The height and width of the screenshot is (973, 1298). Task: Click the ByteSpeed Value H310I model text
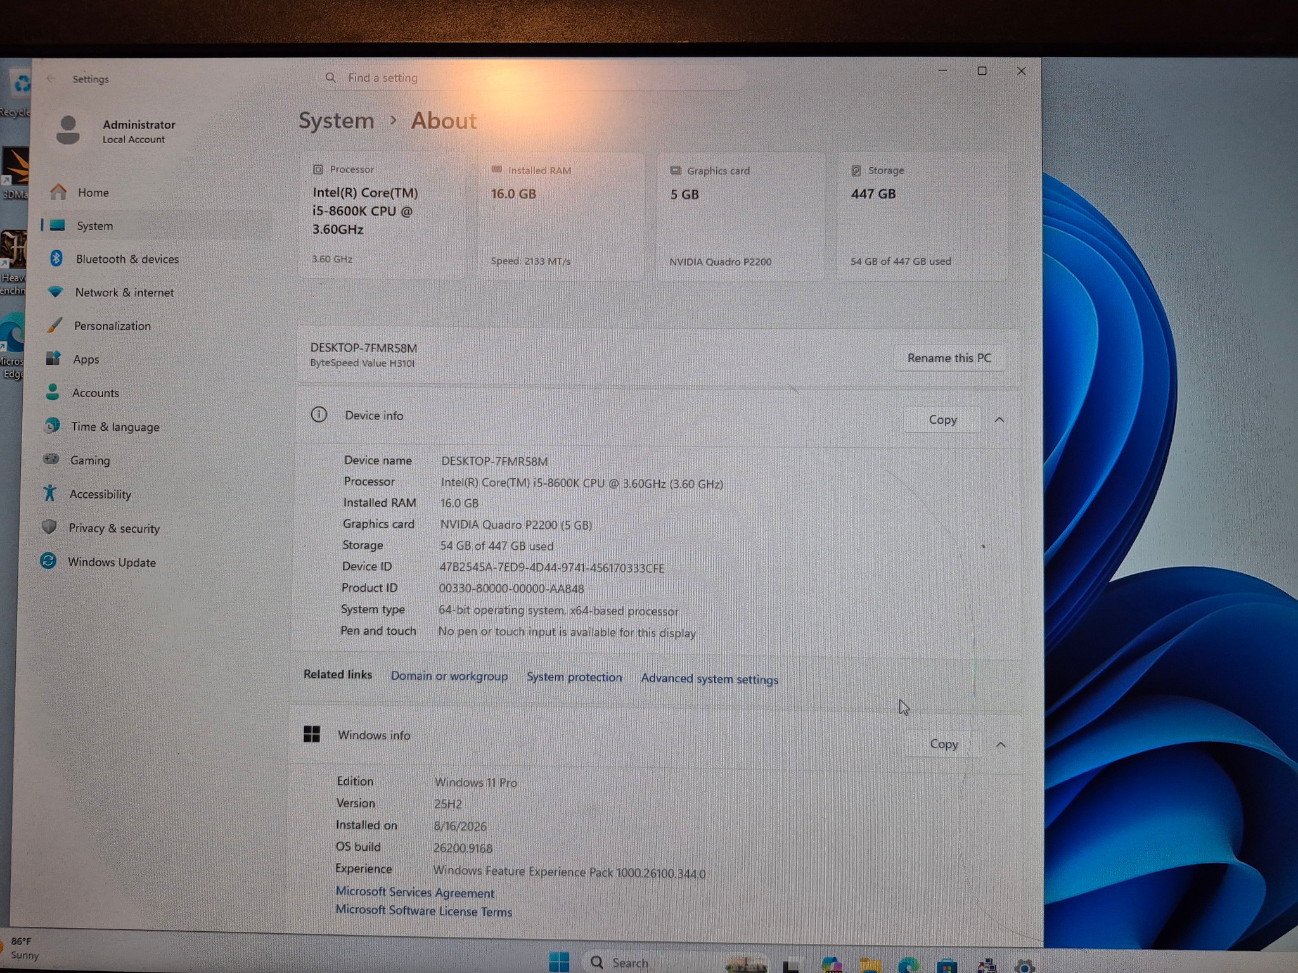coord(362,364)
